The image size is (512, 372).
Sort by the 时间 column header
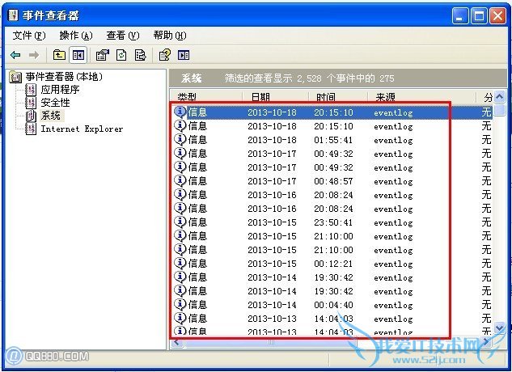point(338,97)
